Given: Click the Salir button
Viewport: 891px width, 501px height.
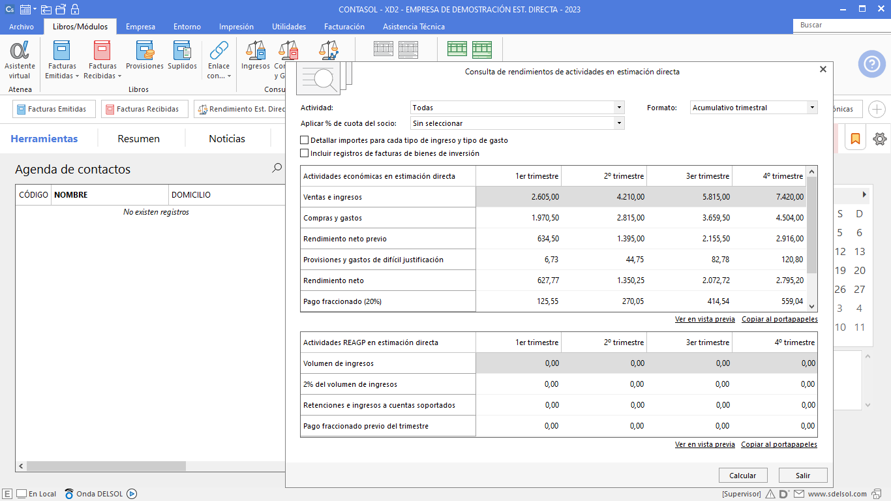Looking at the screenshot, I should point(802,476).
